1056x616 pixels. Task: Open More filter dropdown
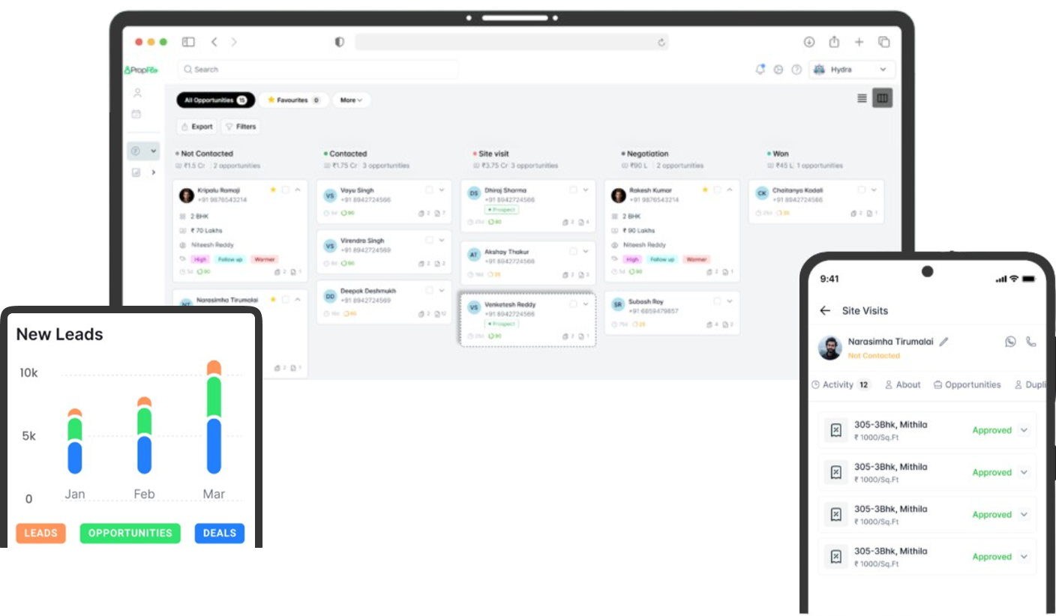point(351,100)
